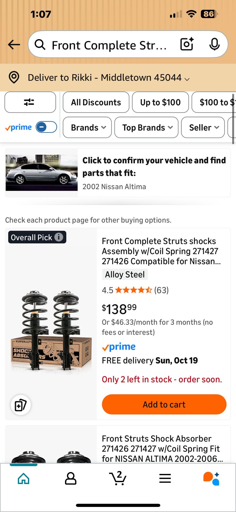
Task: Start a voice search with the microphone icon
Action: [214, 45]
